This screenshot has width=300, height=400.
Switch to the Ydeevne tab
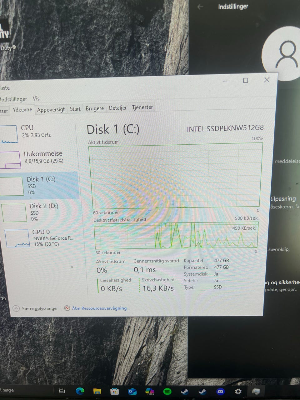tap(22, 110)
